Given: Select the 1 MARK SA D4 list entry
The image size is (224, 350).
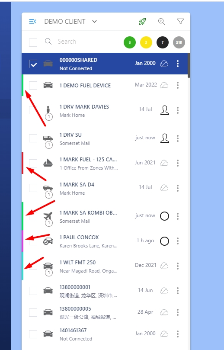Looking at the screenshot, I should pyautogui.click(x=106, y=188).
